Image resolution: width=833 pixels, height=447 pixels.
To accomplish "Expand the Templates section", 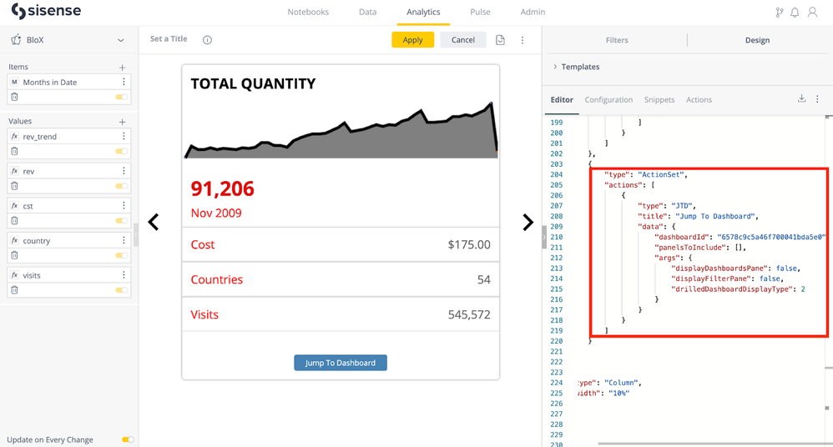I will point(578,67).
